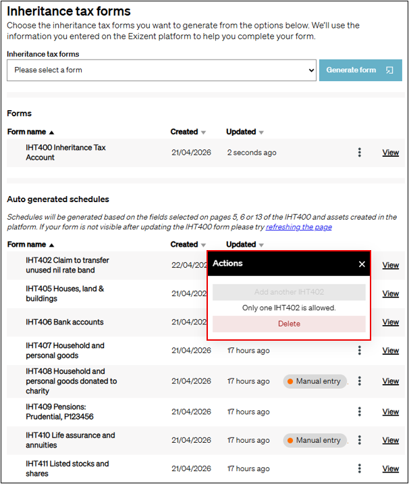View the IHT406 Bank accounts schedule
The image size is (409, 484).
390,322
